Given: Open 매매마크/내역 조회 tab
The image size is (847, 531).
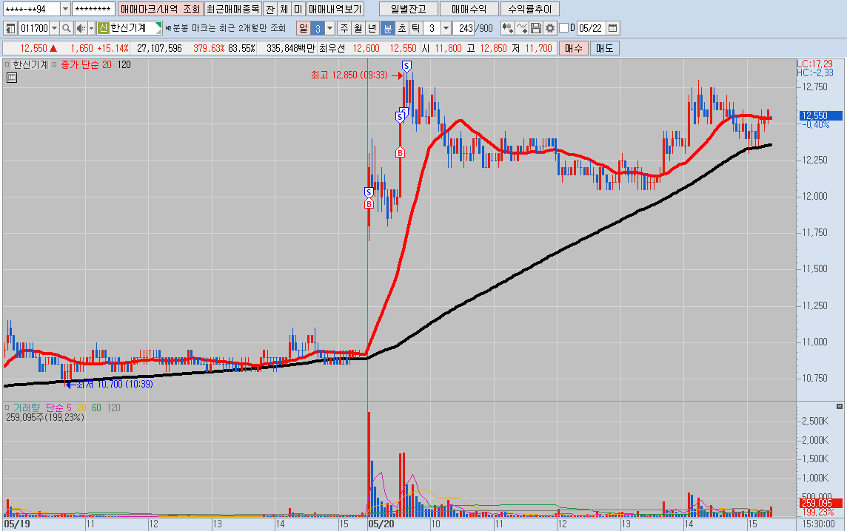Looking at the screenshot, I should coord(161,9).
